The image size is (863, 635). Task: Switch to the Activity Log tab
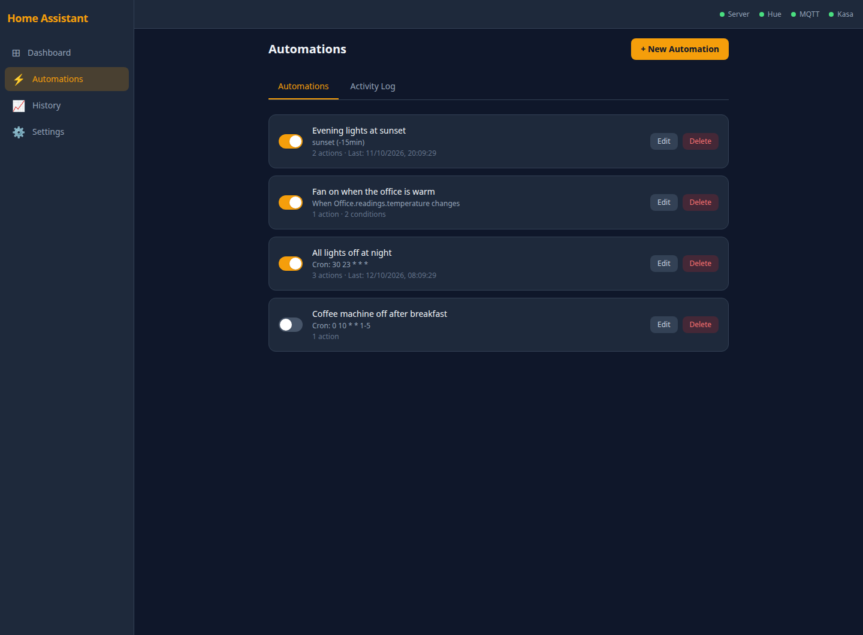(x=373, y=86)
